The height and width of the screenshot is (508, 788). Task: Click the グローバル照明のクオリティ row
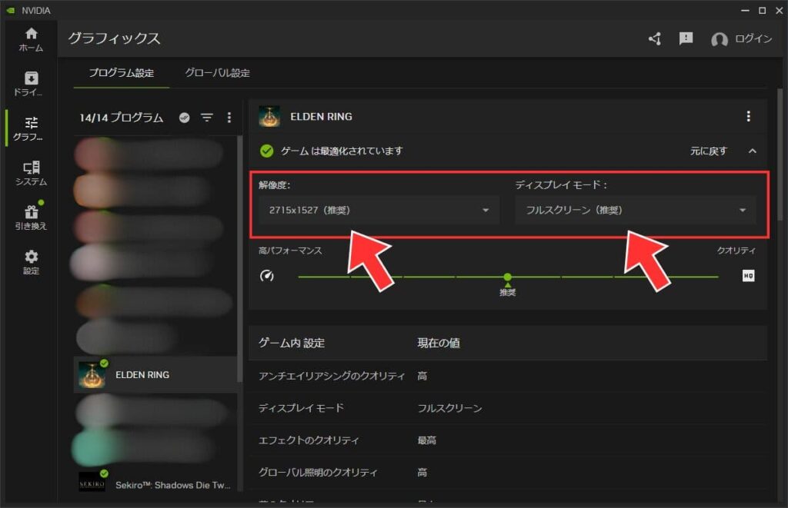click(508, 472)
